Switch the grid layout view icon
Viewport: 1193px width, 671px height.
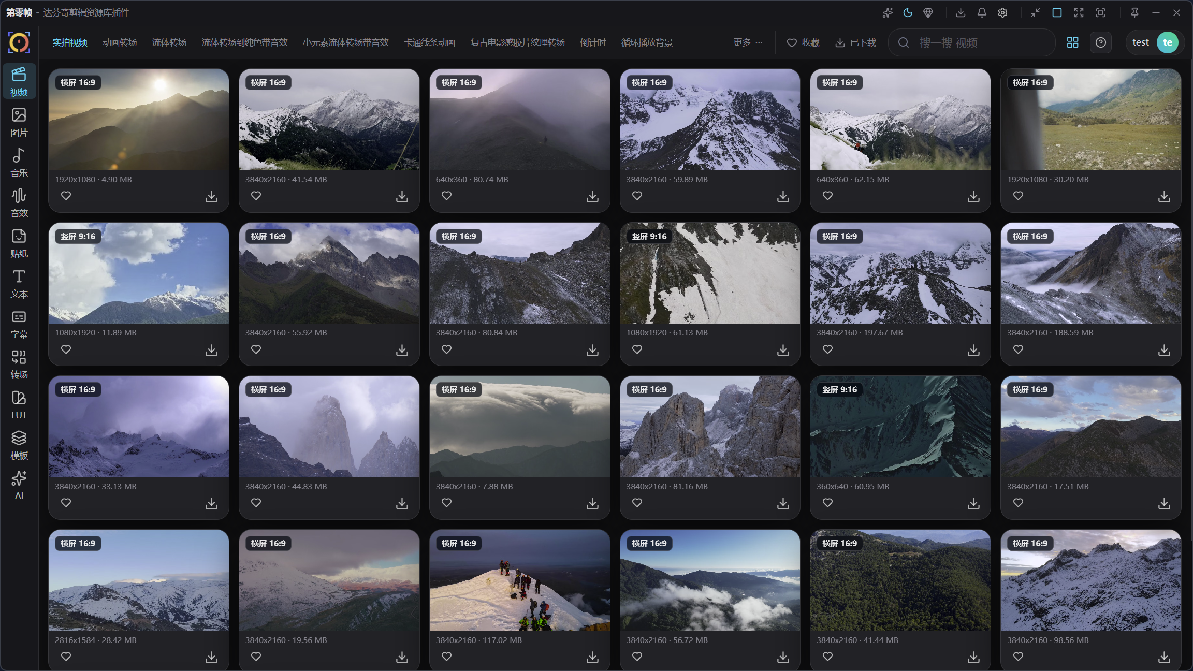[x=1073, y=42]
